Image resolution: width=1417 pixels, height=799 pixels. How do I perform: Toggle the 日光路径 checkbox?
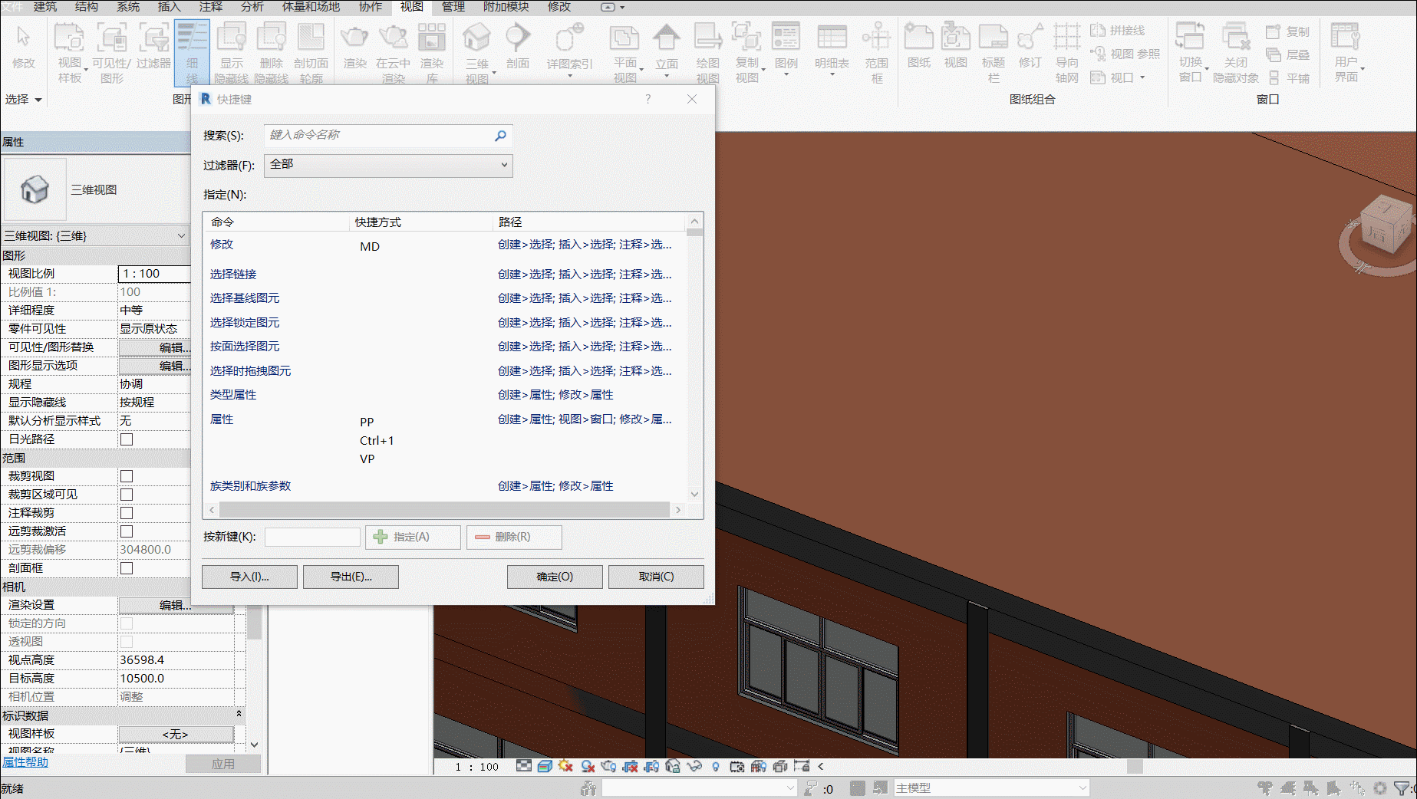click(127, 439)
